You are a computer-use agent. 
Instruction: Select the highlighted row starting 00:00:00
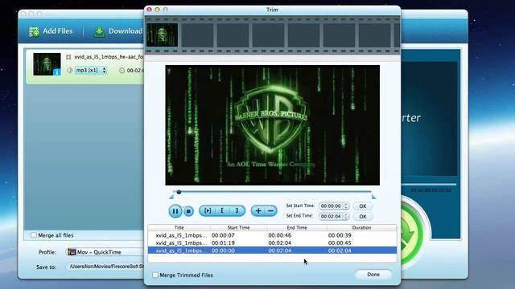[272, 250]
